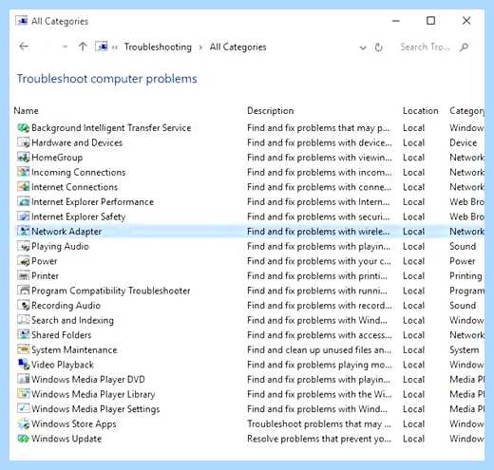The height and width of the screenshot is (470, 494).
Task: Click the 'System' category cell
Action: (x=465, y=350)
